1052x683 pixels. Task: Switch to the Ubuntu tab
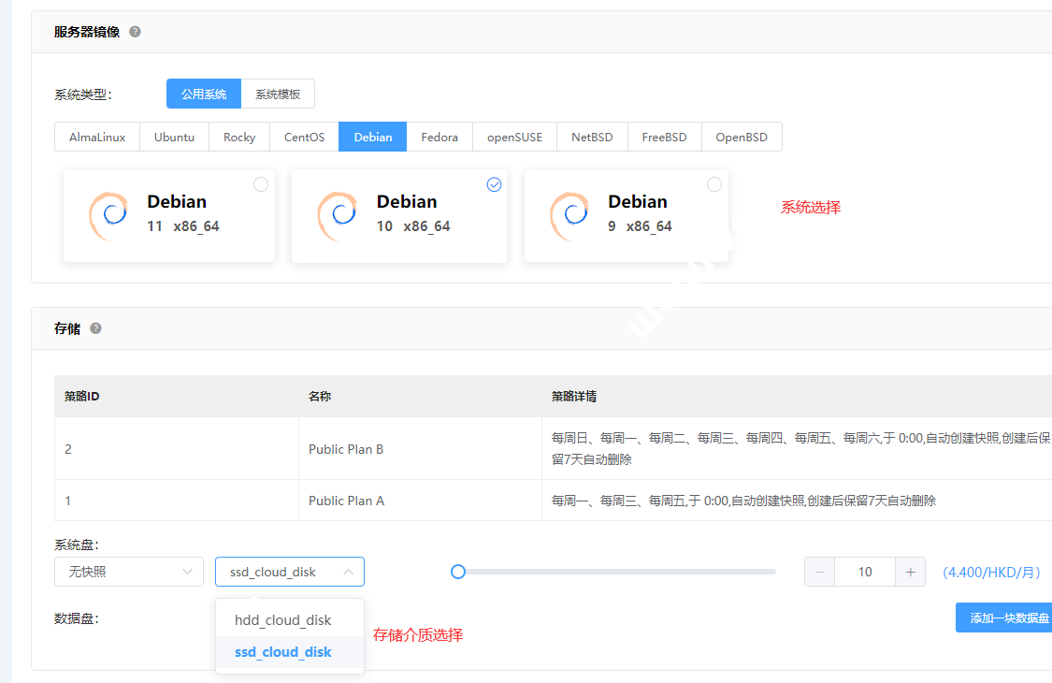(174, 137)
